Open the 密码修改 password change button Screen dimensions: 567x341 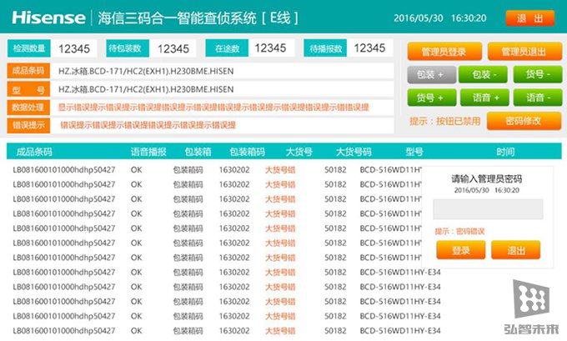524,121
